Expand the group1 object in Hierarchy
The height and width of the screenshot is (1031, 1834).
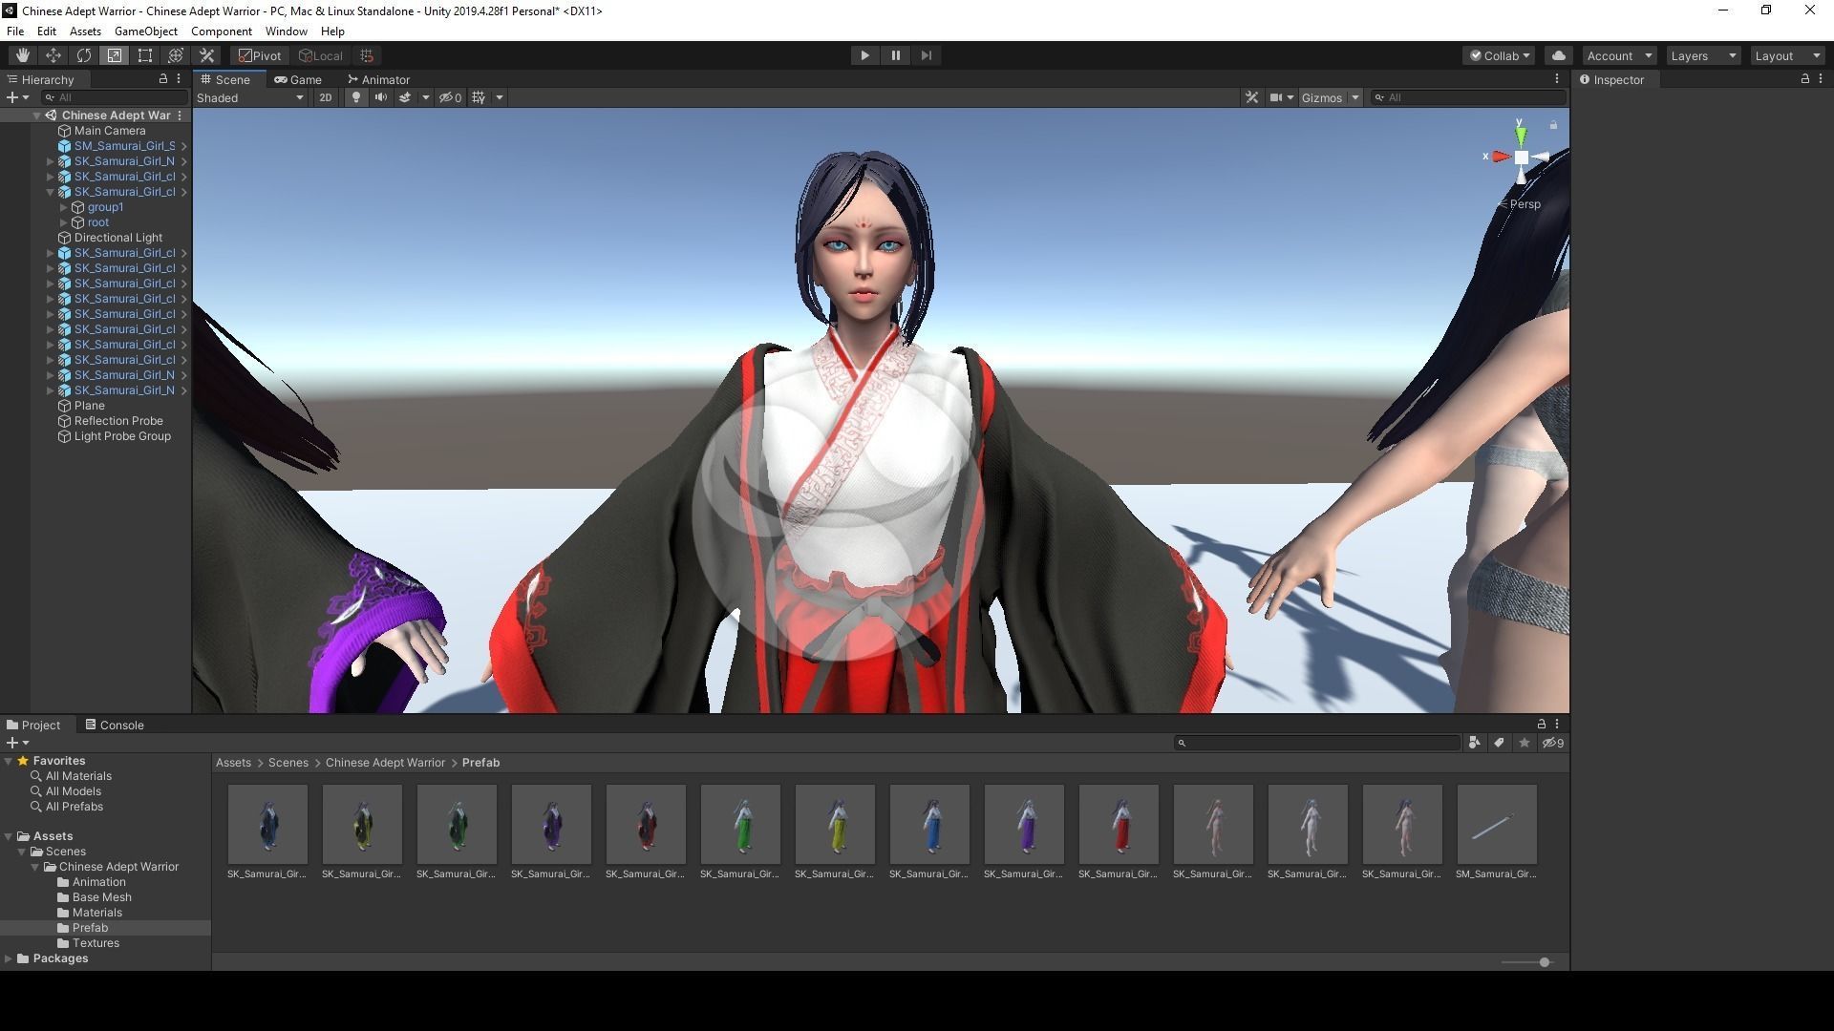click(x=64, y=207)
